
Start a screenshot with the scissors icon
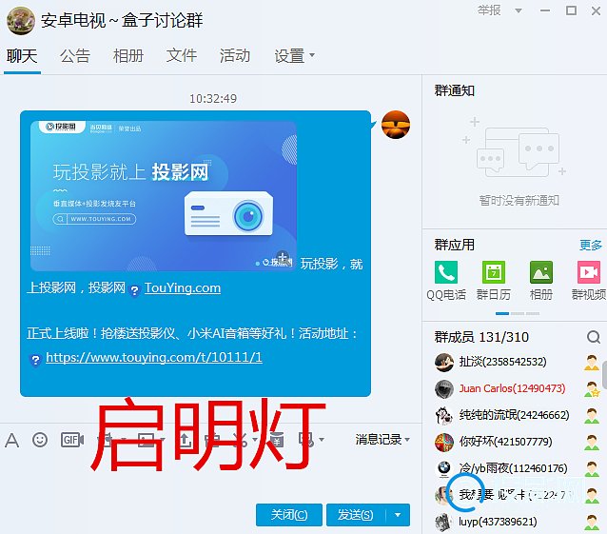pyautogui.click(x=242, y=440)
